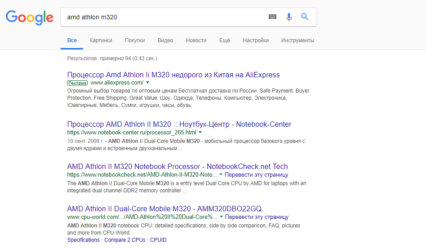The height and width of the screenshot is (249, 426).
Task: Open Инструменты search tools
Action: pyautogui.click(x=297, y=40)
